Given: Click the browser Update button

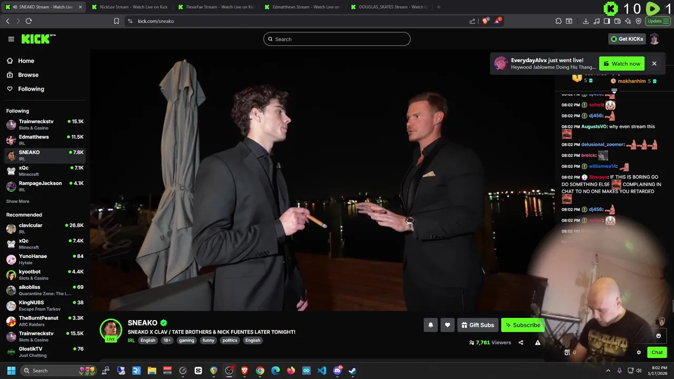Looking at the screenshot, I should (658, 21).
